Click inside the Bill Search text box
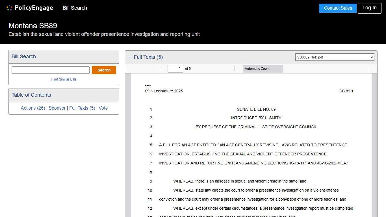The image size is (386, 217). click(50, 70)
